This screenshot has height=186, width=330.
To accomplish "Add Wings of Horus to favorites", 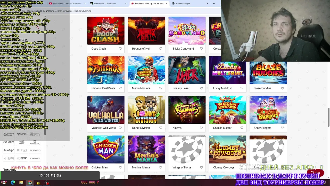I will click(x=201, y=167).
